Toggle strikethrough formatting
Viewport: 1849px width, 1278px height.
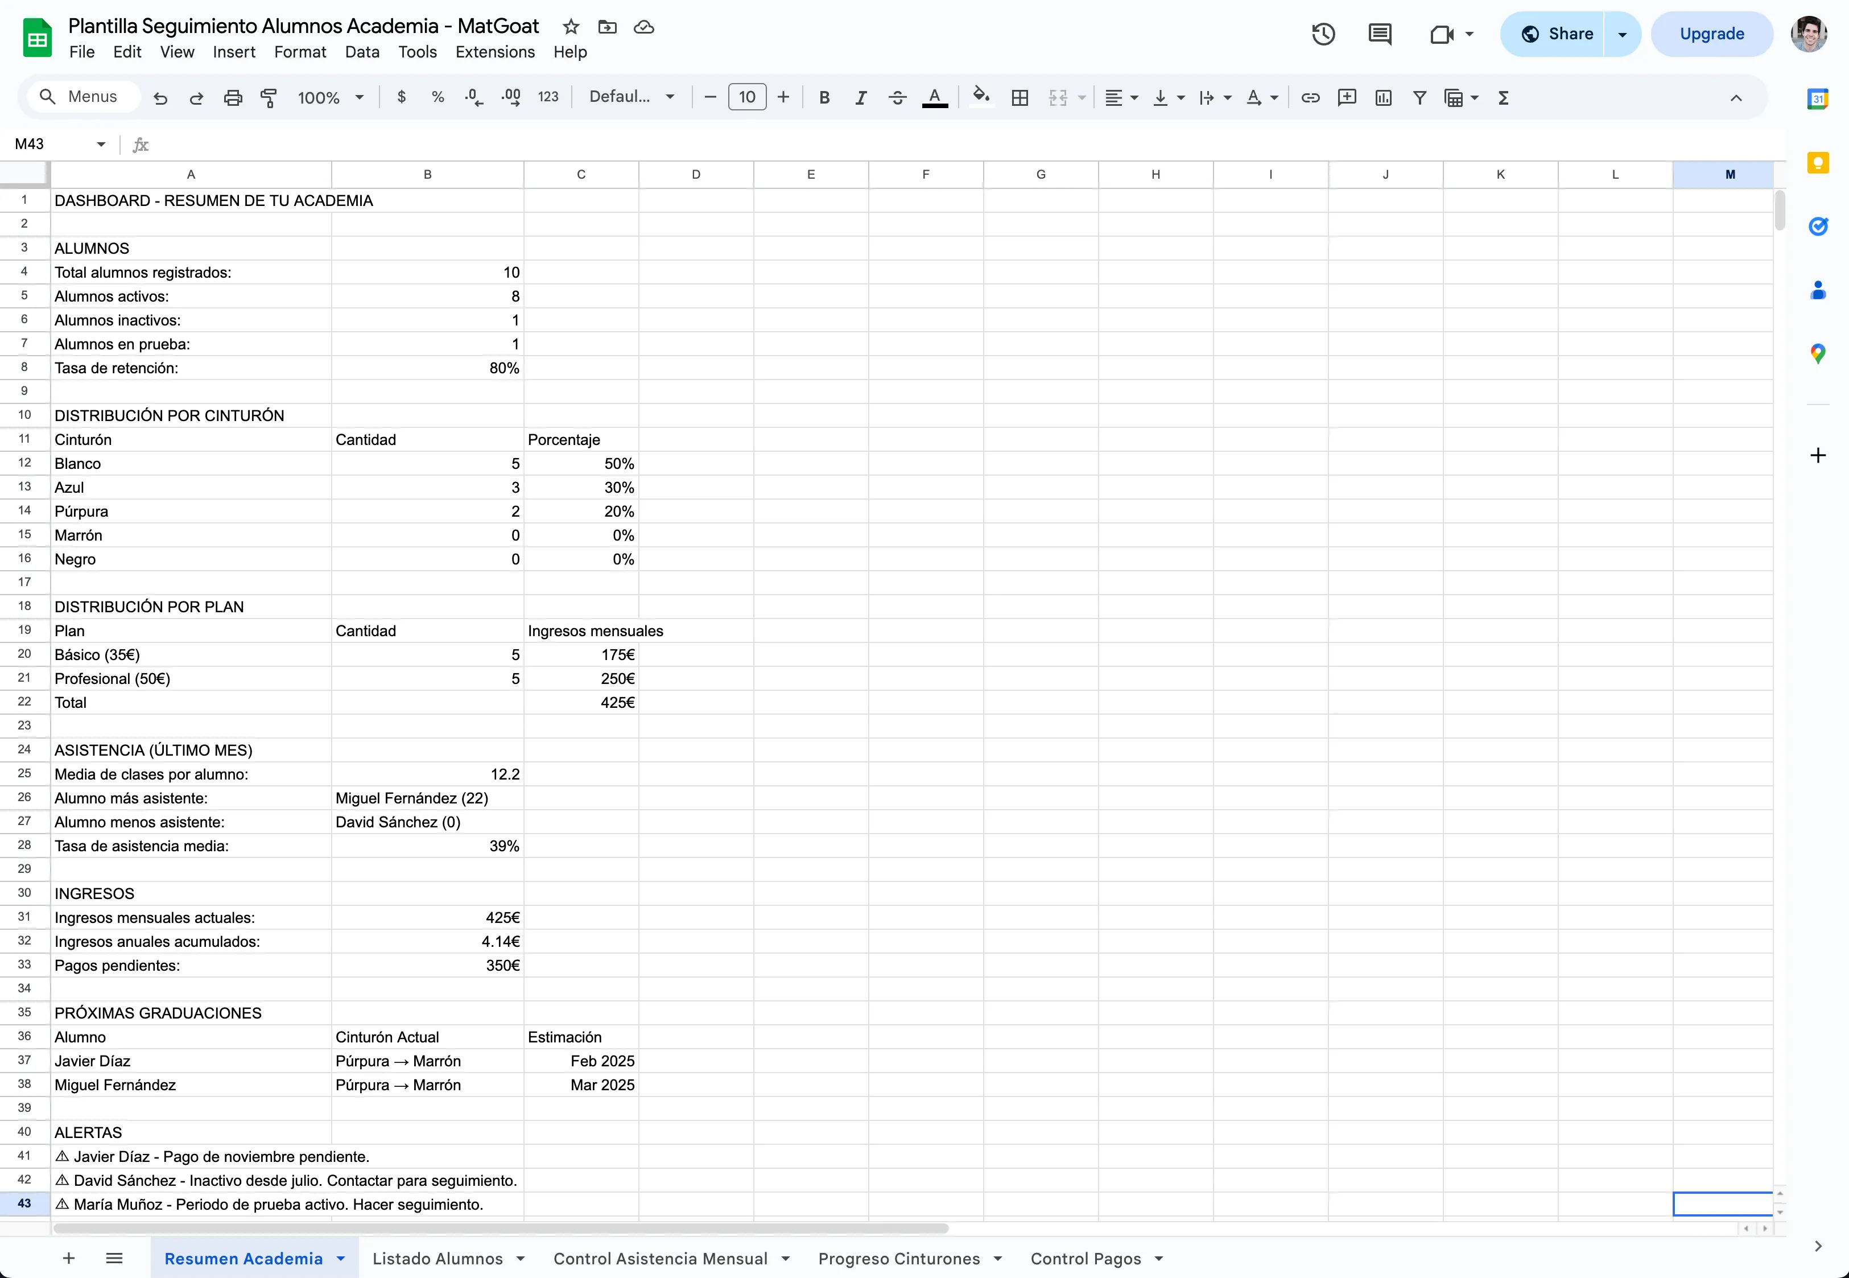897,97
